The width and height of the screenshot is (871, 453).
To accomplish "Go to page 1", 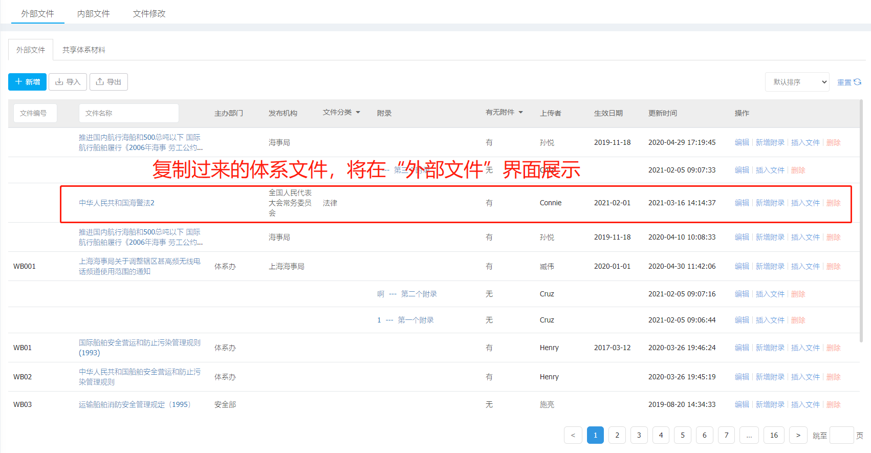I will click(x=595, y=435).
